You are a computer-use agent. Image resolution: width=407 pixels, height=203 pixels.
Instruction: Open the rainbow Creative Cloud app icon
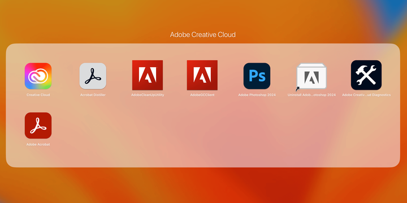(38, 76)
